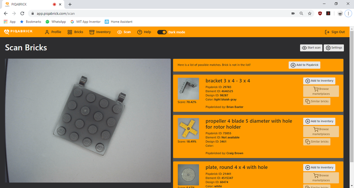Viewport: 354px width, 188px height.
Task: Add propeller 4 blade to inventory
Action: (x=319, y=121)
